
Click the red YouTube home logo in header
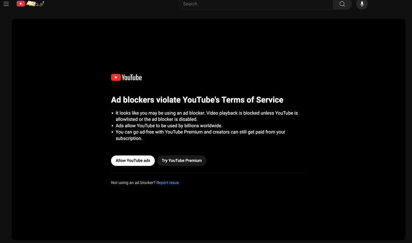(21, 4)
